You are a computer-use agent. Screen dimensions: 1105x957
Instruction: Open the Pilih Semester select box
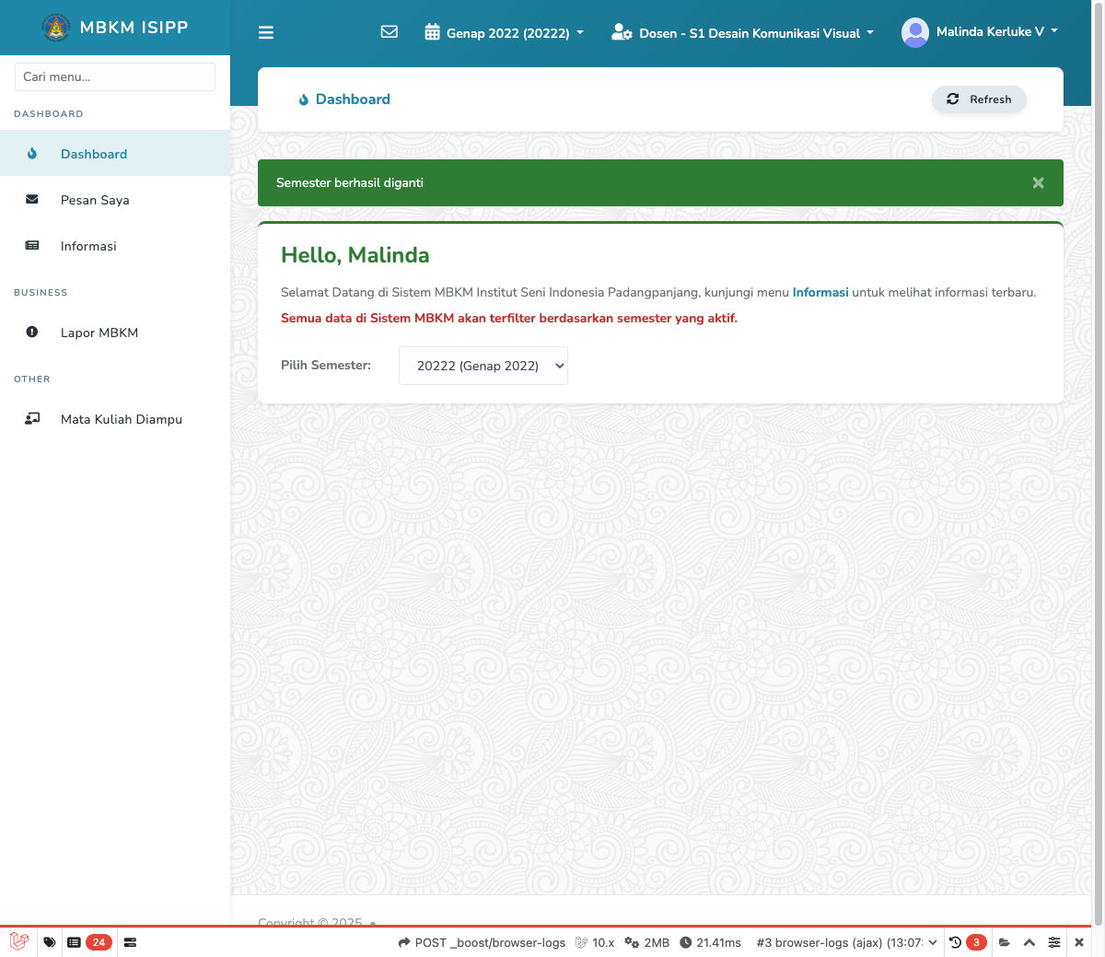click(483, 366)
